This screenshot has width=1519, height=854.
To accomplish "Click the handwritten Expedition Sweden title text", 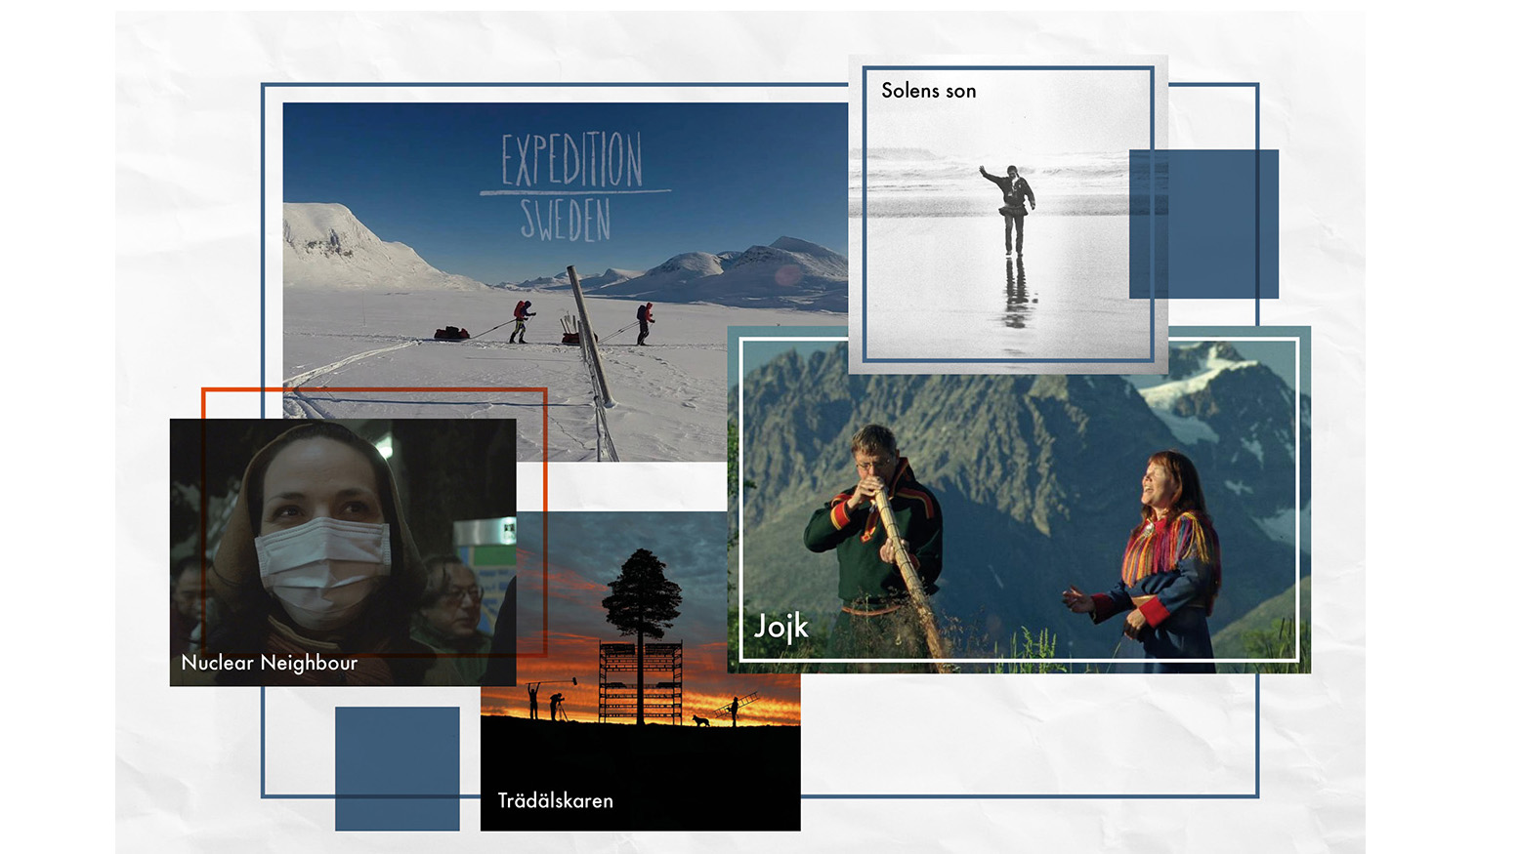I will [571, 185].
